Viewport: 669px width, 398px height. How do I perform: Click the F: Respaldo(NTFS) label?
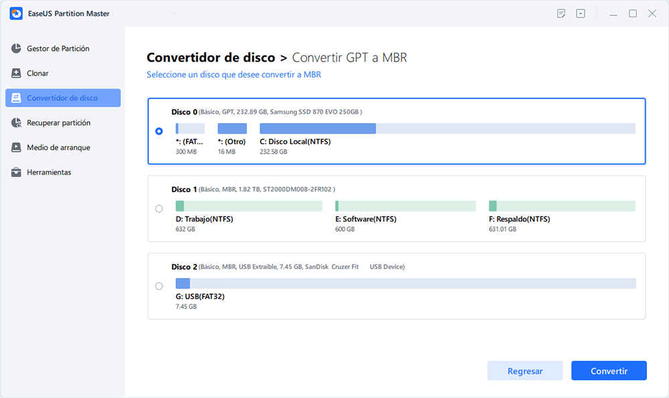coord(519,219)
